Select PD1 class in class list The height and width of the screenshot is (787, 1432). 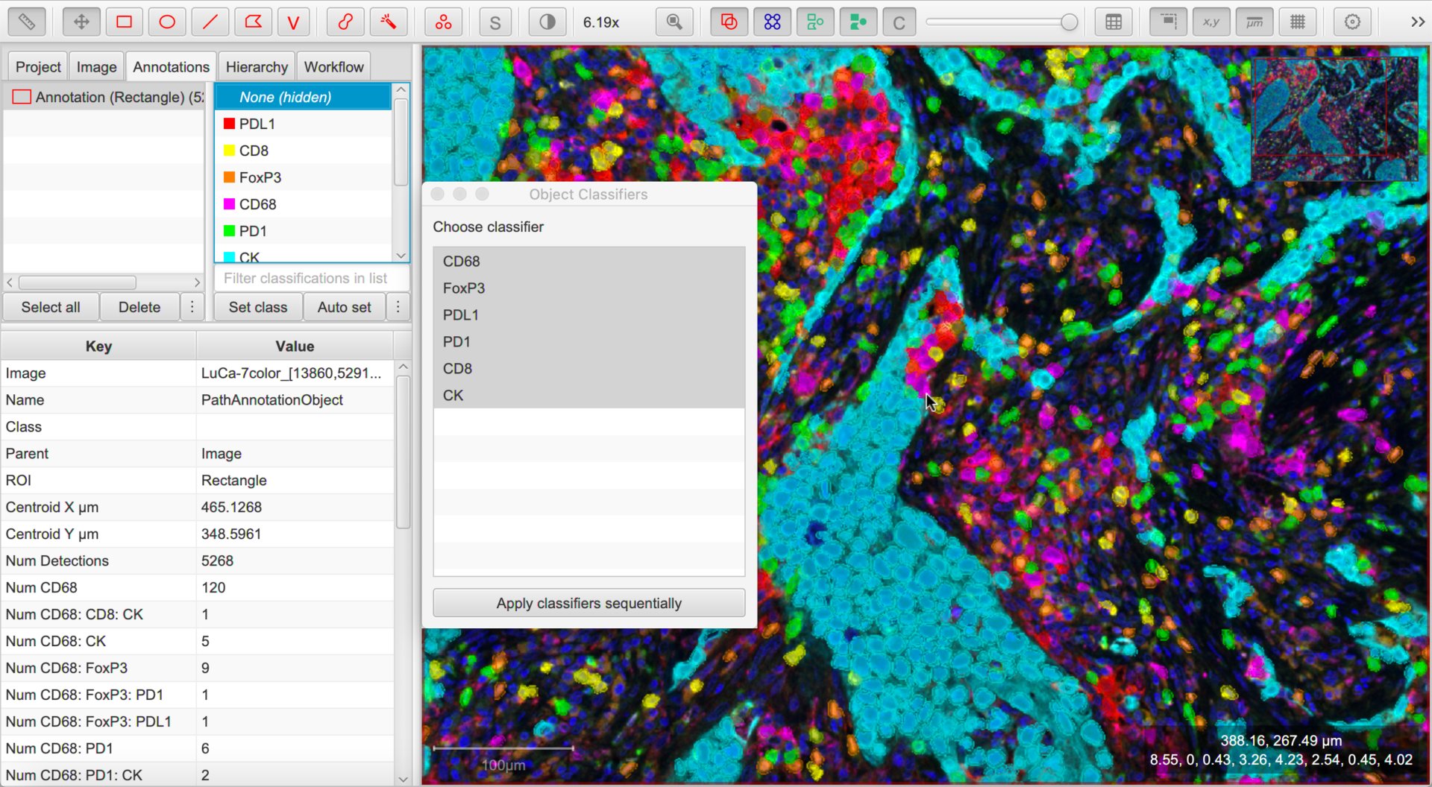[x=303, y=231]
